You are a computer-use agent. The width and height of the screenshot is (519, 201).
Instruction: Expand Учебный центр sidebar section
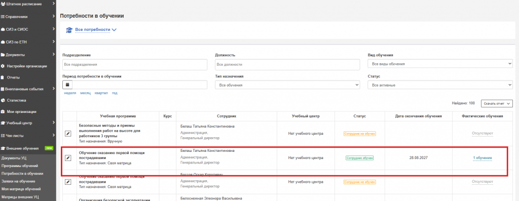[28, 123]
